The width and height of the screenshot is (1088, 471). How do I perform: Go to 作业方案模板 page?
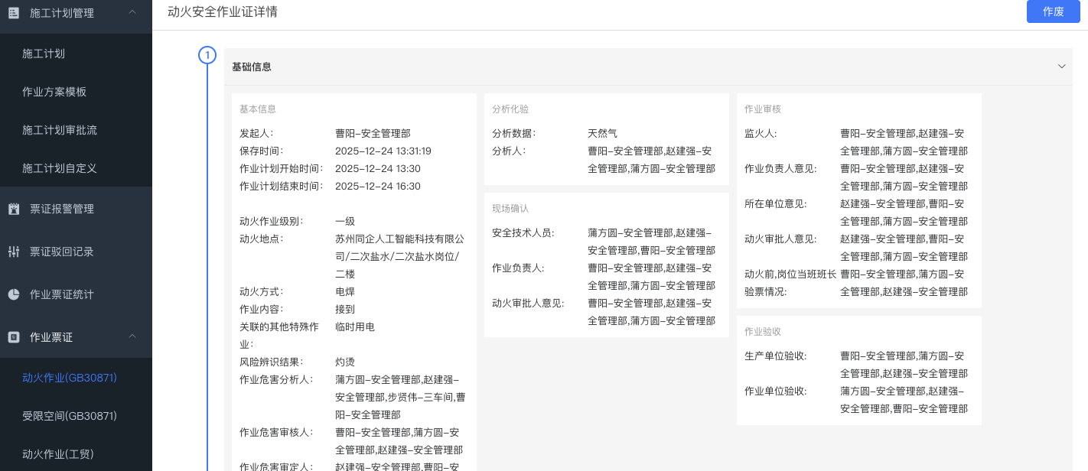click(54, 92)
